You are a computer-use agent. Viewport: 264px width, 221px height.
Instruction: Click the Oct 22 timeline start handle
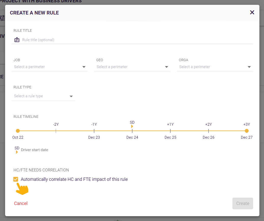(18, 131)
